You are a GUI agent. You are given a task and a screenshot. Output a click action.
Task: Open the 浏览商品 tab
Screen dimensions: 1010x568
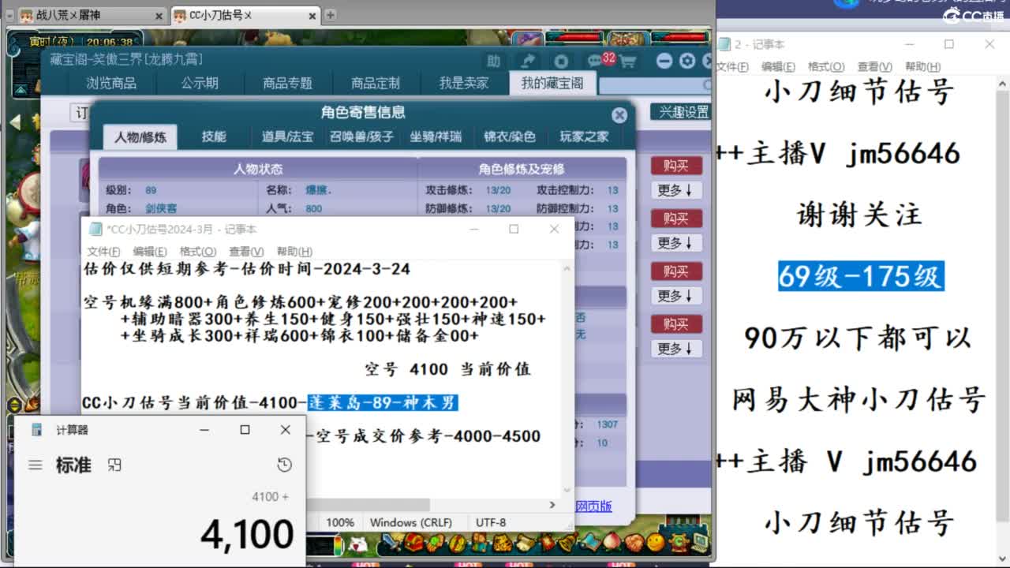coord(111,83)
